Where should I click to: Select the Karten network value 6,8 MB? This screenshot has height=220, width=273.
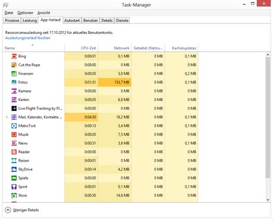(x=123, y=100)
